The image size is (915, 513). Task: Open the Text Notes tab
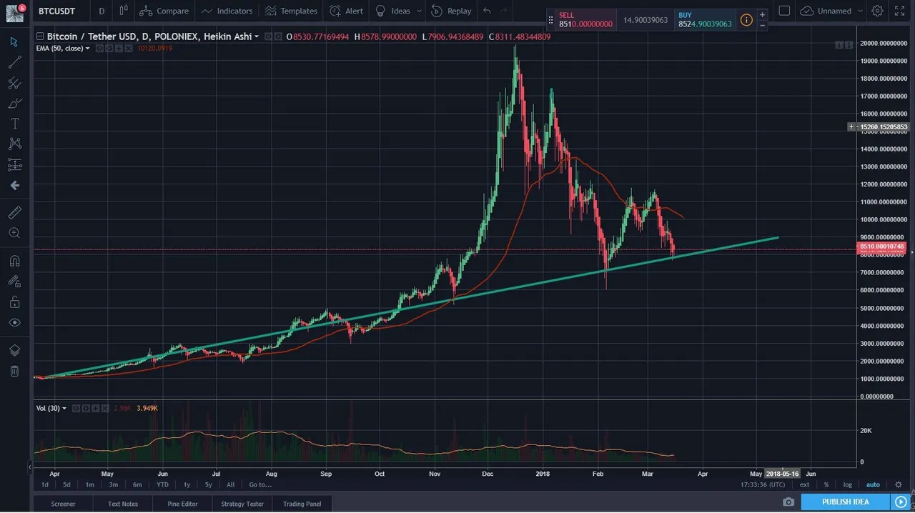click(123, 504)
